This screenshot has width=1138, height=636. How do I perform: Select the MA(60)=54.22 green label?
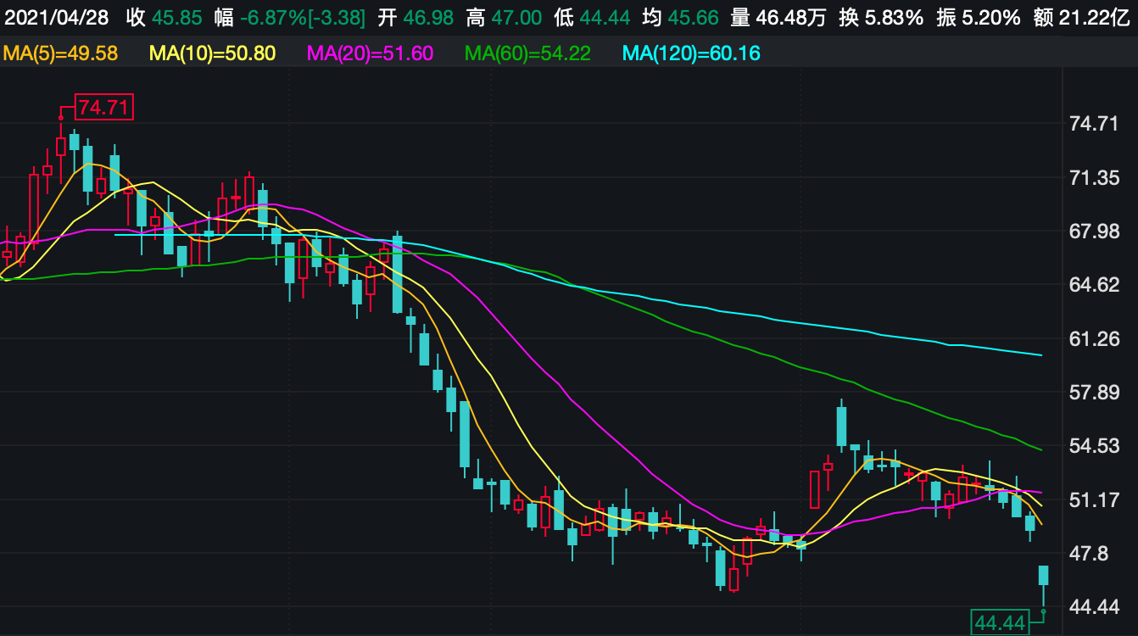pyautogui.click(x=527, y=54)
